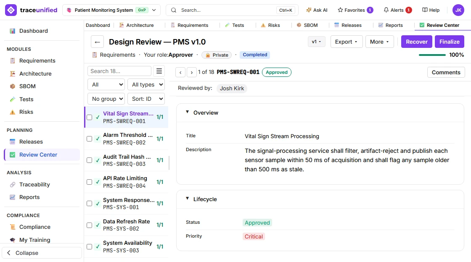The height and width of the screenshot is (262, 471).
Task: Click the list panel scrollbar
Action: 169,163
